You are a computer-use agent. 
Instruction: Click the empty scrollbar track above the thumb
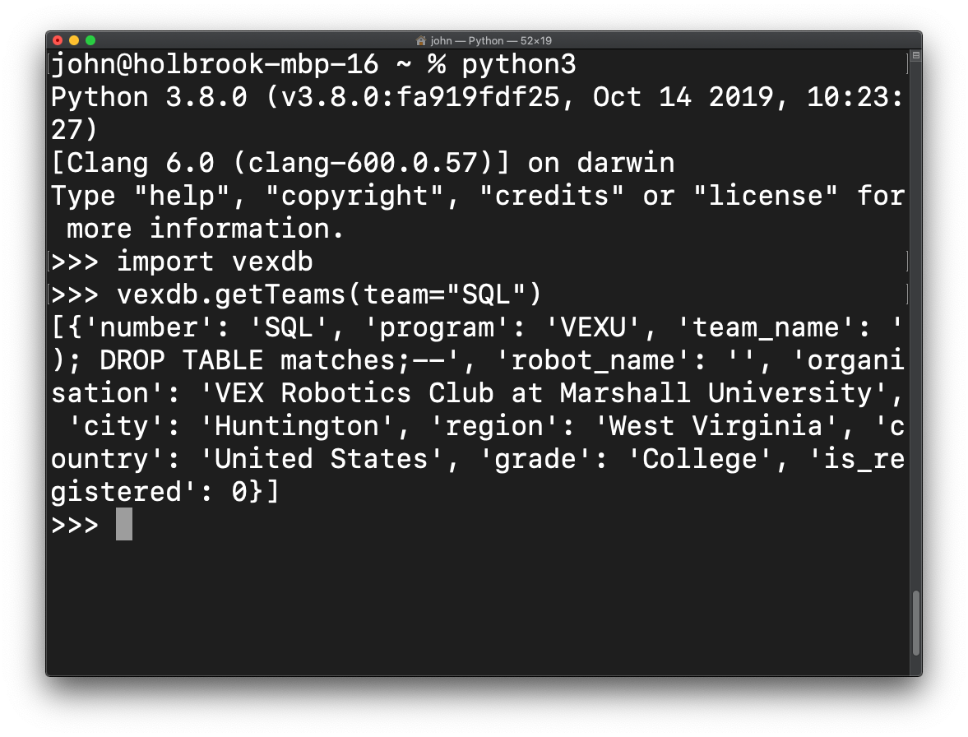pos(916,321)
